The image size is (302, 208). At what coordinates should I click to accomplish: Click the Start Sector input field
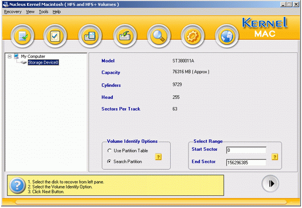click(x=246, y=150)
